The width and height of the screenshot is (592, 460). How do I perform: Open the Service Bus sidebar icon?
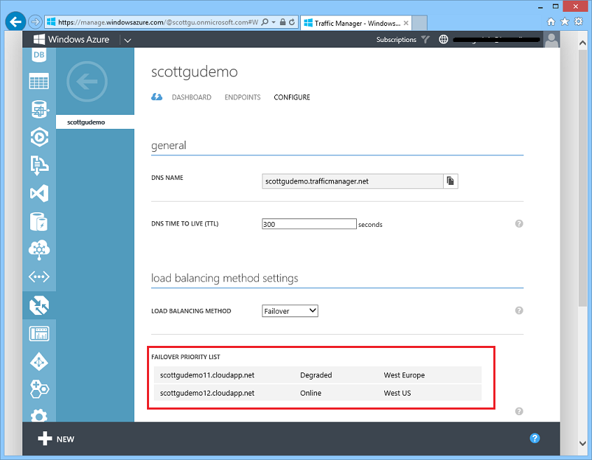[39, 165]
